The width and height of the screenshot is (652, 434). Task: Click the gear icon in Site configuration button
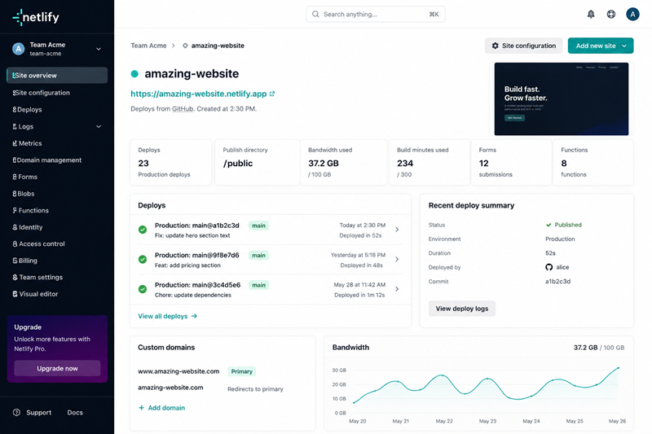pyautogui.click(x=496, y=46)
